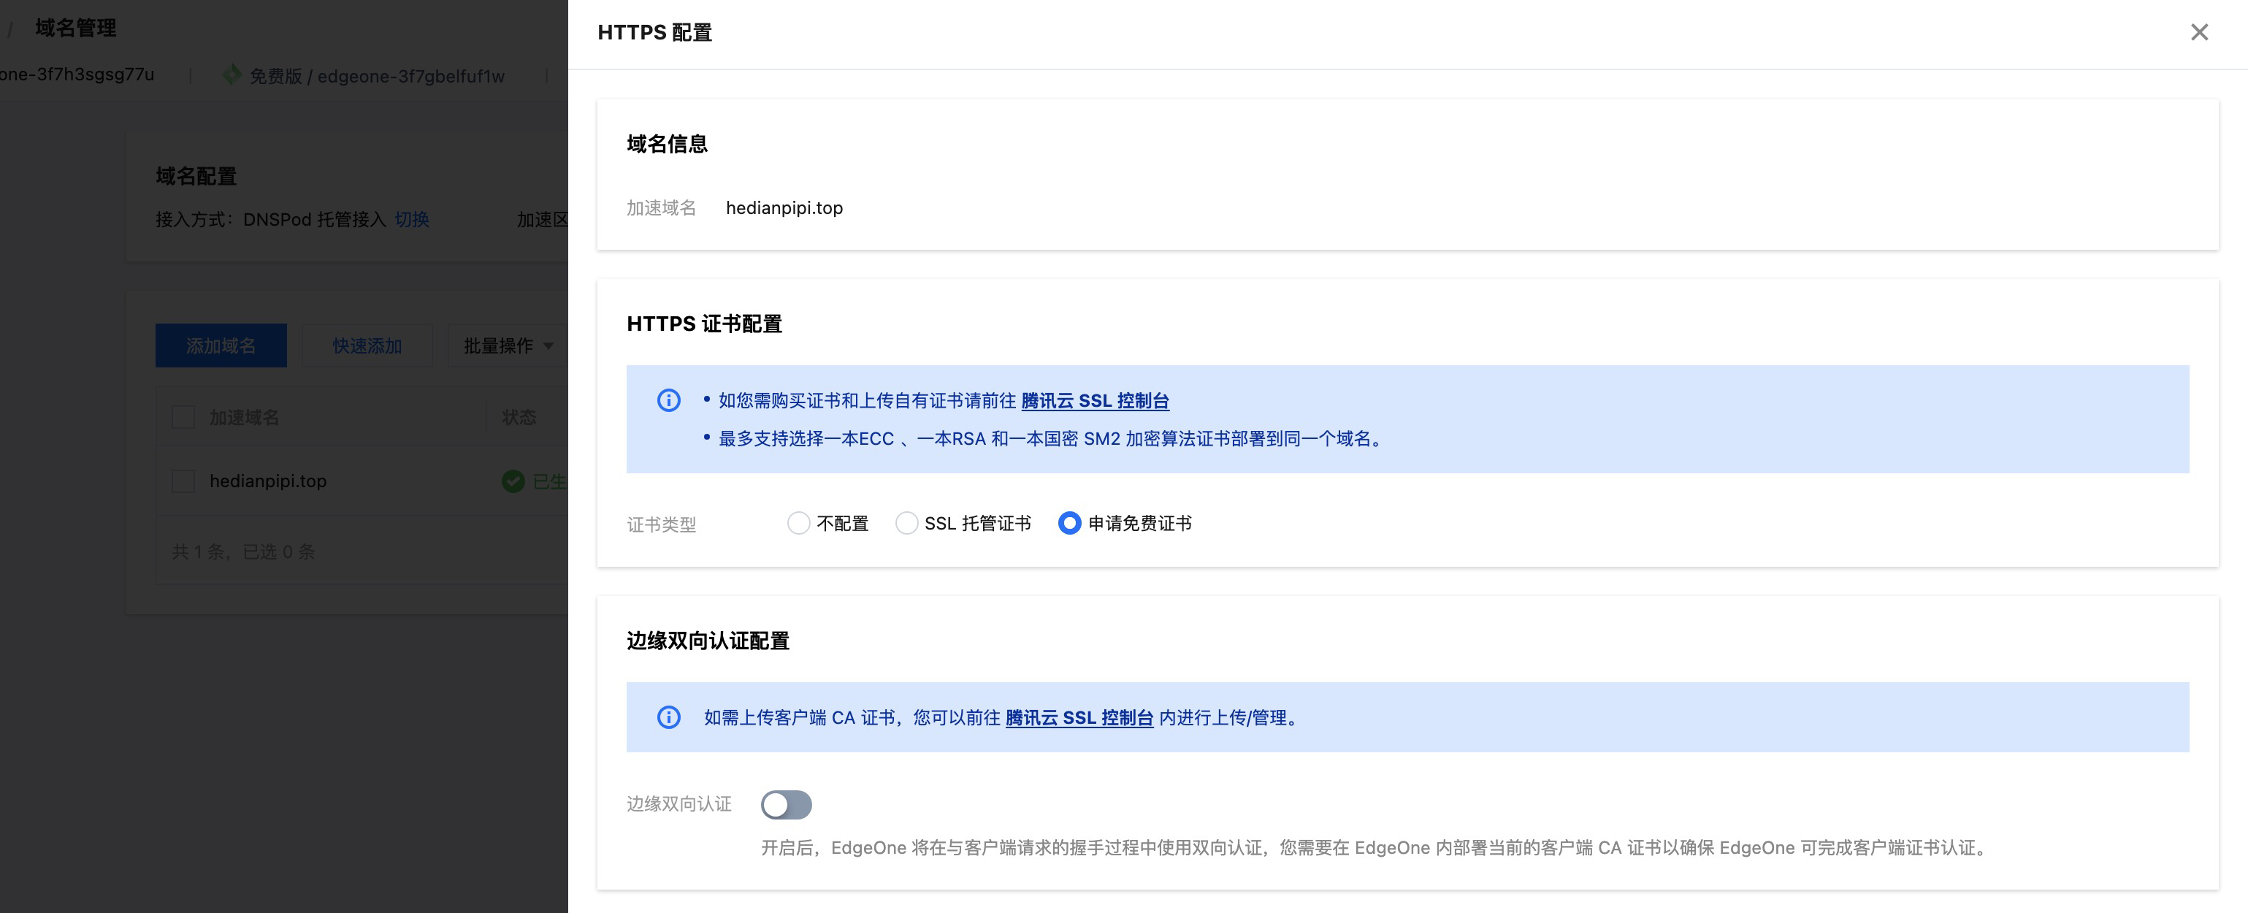Click info icon in 边缘双向认证配置 notice
Viewport: 2248px width, 913px height.
[668, 717]
